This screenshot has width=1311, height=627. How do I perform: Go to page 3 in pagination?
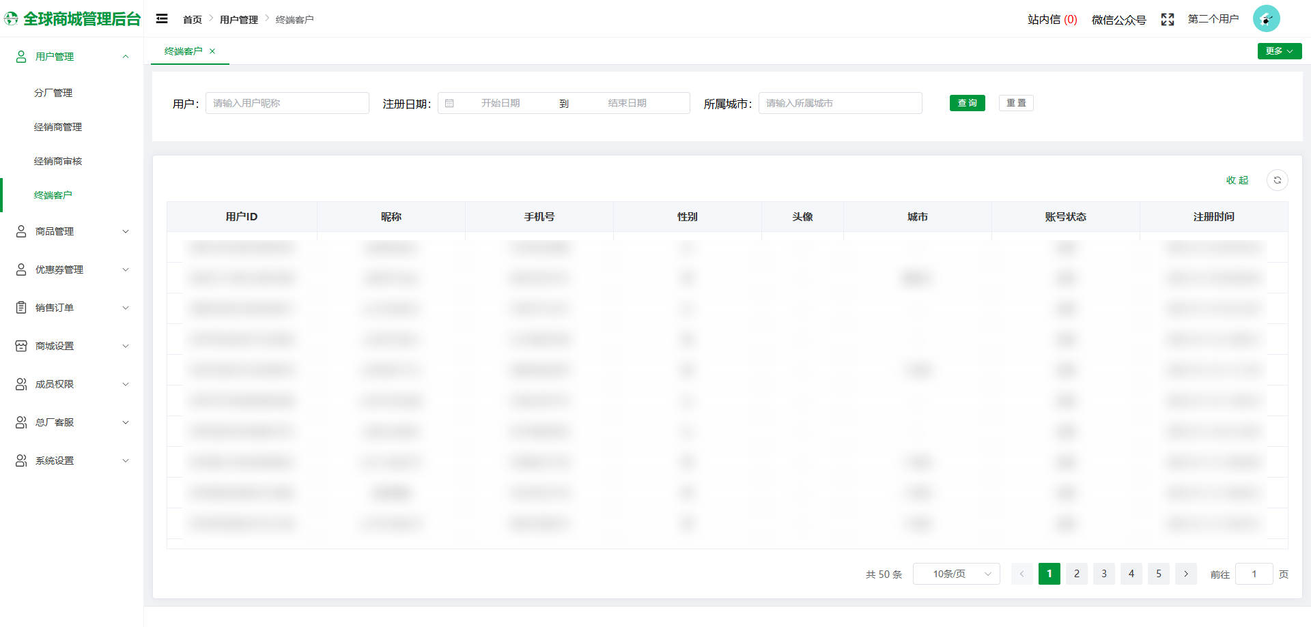coord(1103,574)
